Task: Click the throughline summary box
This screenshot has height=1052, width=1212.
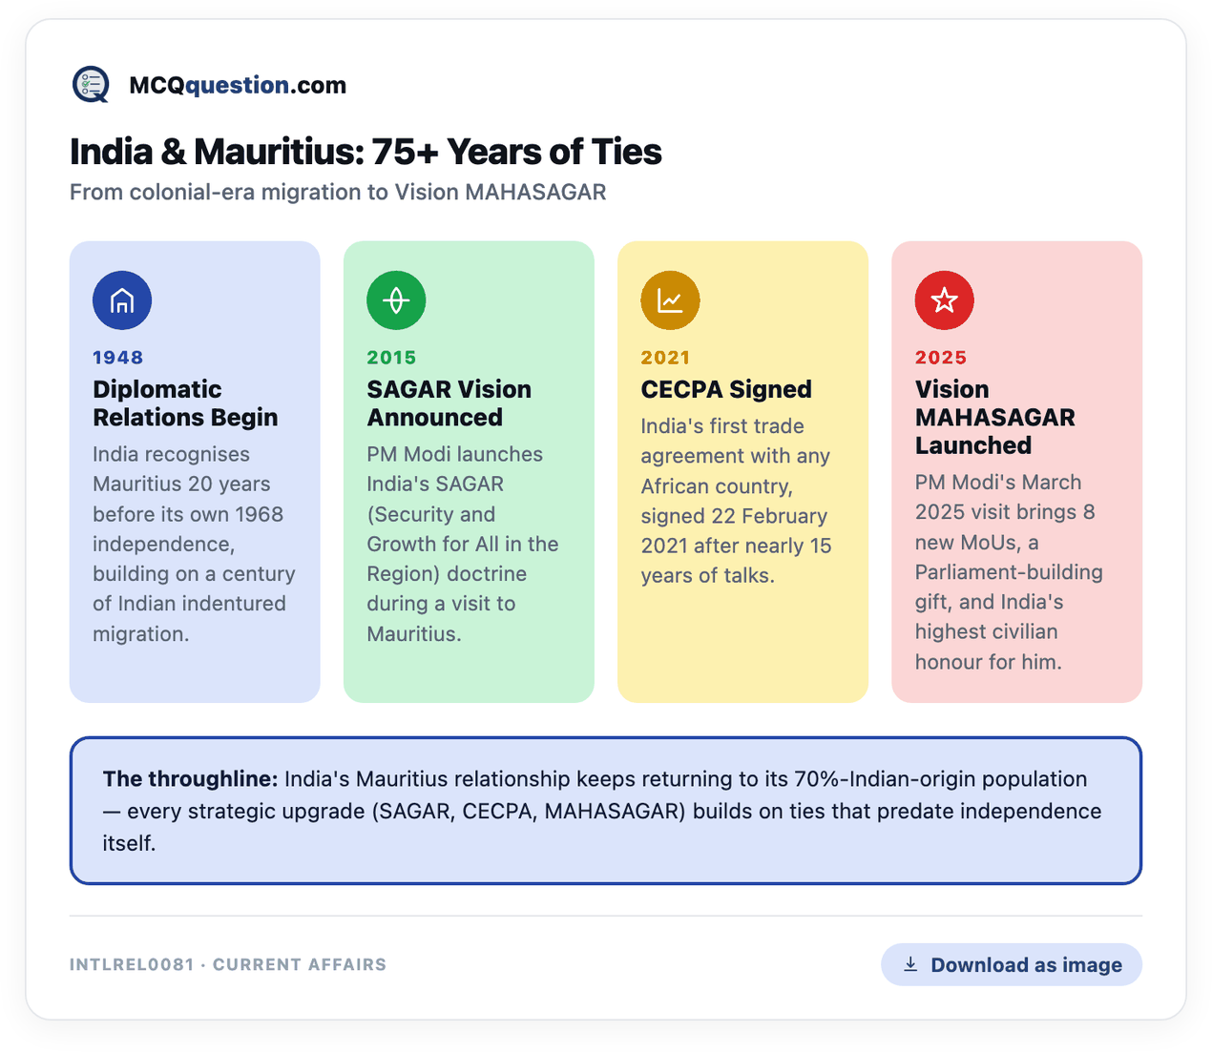Action: coord(606,811)
